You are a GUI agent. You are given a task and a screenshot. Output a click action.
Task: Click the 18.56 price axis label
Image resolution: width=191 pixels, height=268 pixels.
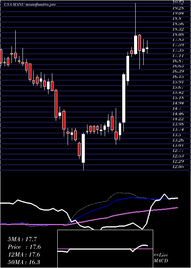coord(178,24)
